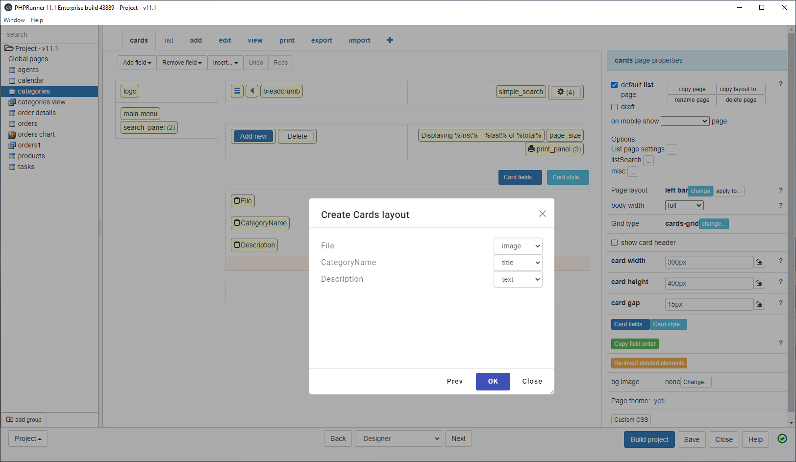
Task: Open the CategoryName field type dropdown
Action: [518, 263]
